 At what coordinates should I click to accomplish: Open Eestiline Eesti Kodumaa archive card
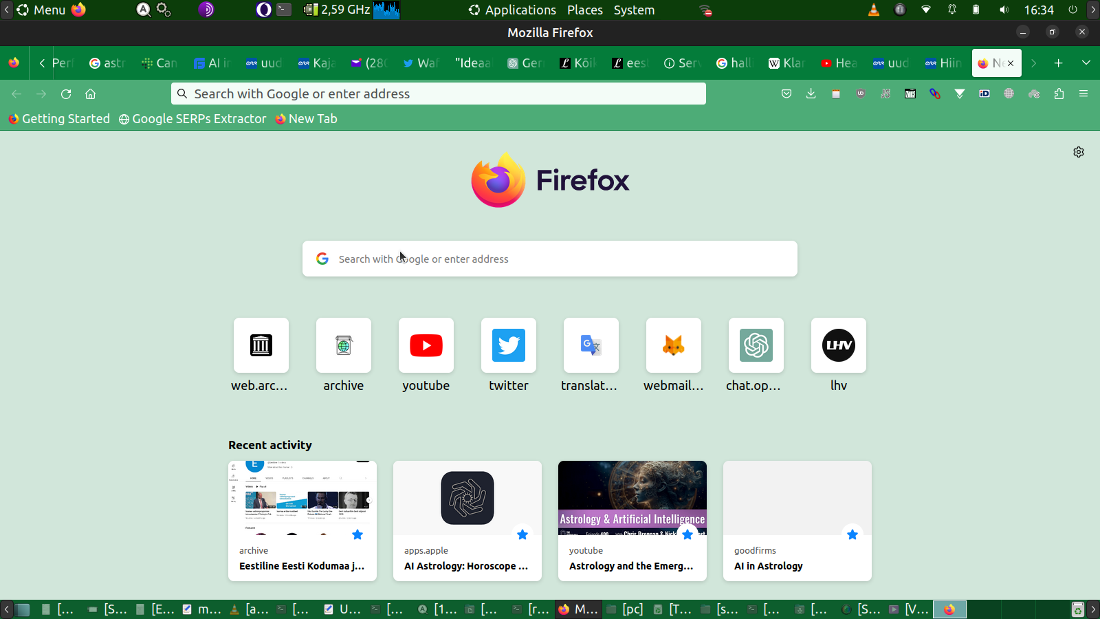click(x=302, y=521)
